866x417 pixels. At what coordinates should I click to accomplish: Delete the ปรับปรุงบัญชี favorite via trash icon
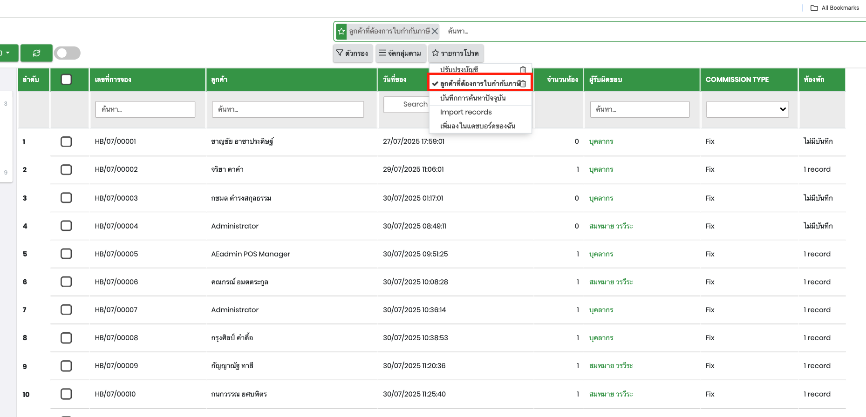(523, 70)
